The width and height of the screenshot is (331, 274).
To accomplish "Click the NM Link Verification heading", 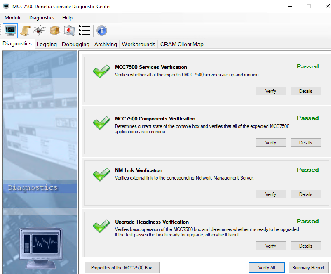I will tap(139, 170).
